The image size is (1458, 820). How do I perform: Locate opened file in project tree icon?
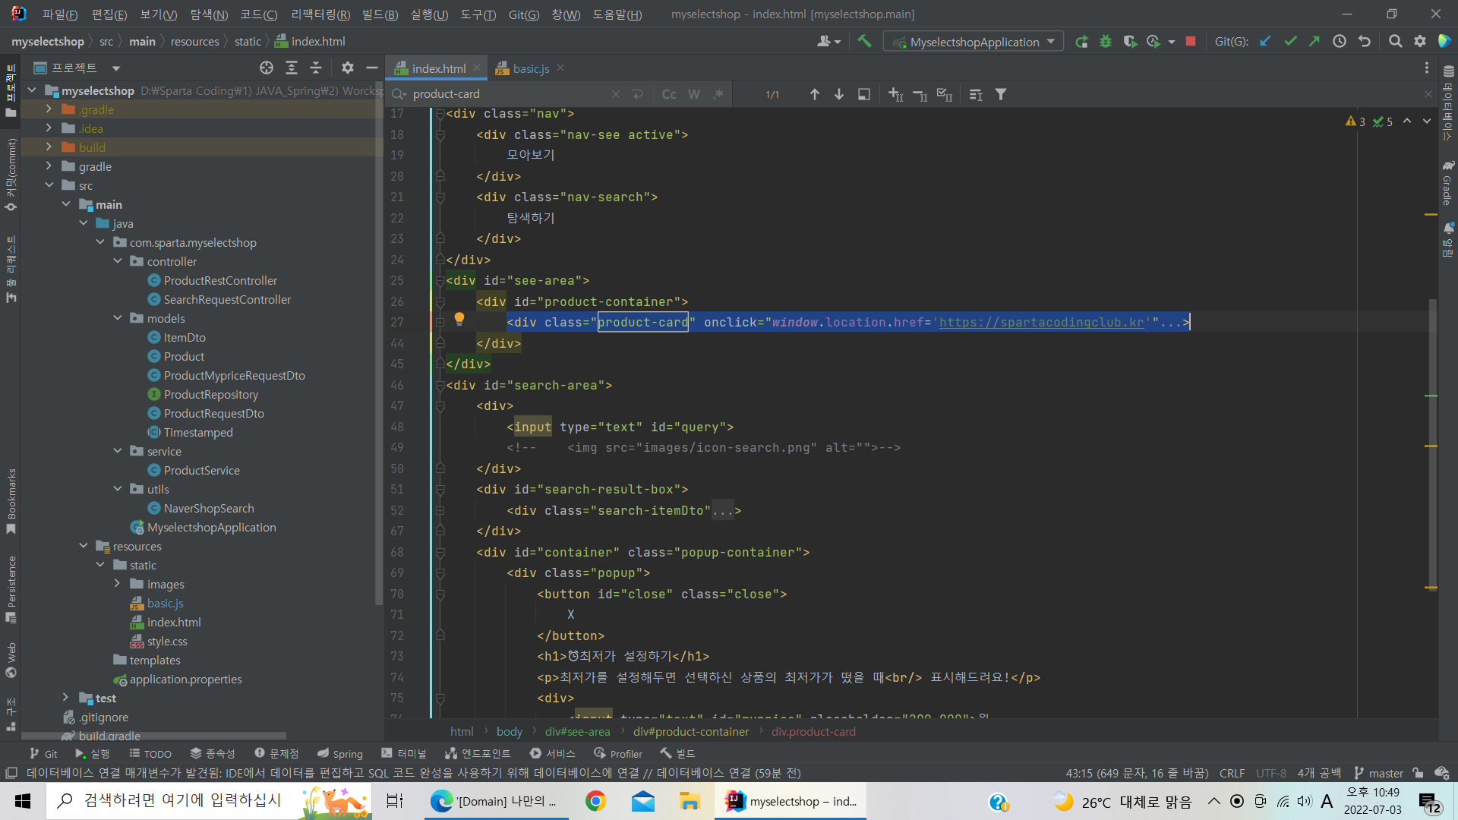click(267, 68)
